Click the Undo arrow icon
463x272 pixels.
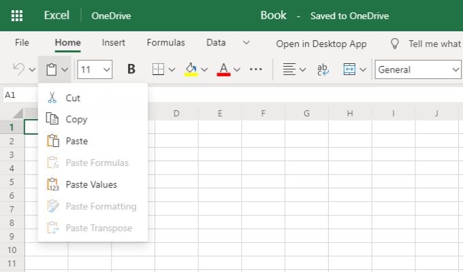(x=19, y=69)
